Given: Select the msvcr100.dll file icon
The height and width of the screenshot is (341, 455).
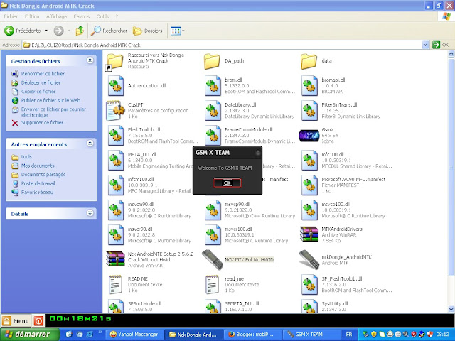Looking at the screenshot, I should pyautogui.click(x=213, y=235).
